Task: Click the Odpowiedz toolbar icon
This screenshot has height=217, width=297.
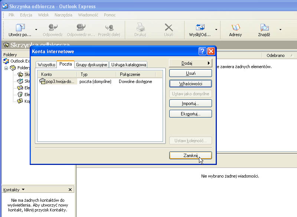Action: 53,28
